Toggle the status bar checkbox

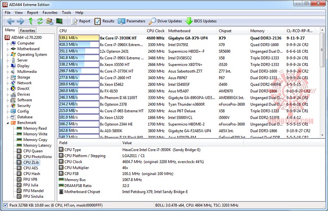5,205
